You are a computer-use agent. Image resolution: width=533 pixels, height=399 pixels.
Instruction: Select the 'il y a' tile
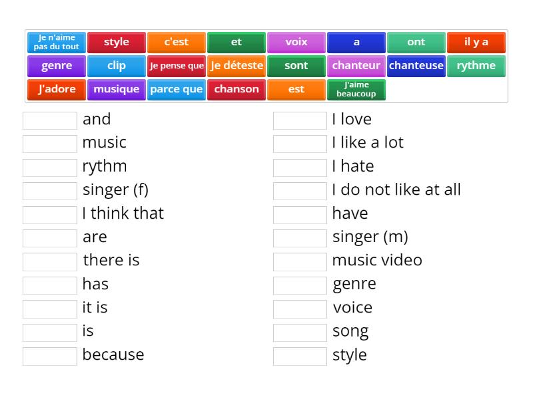point(476,42)
